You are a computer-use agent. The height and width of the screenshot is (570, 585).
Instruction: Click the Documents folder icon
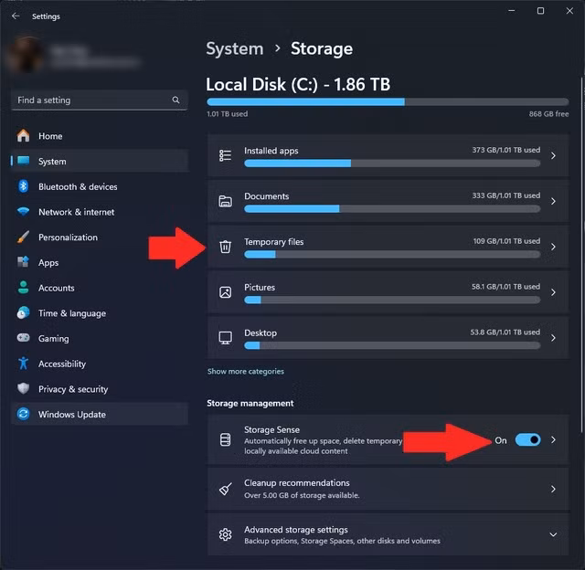tap(226, 201)
